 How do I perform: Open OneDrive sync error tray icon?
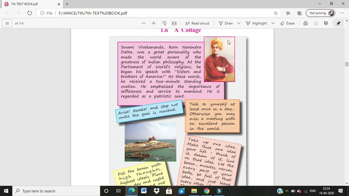[299, 191]
